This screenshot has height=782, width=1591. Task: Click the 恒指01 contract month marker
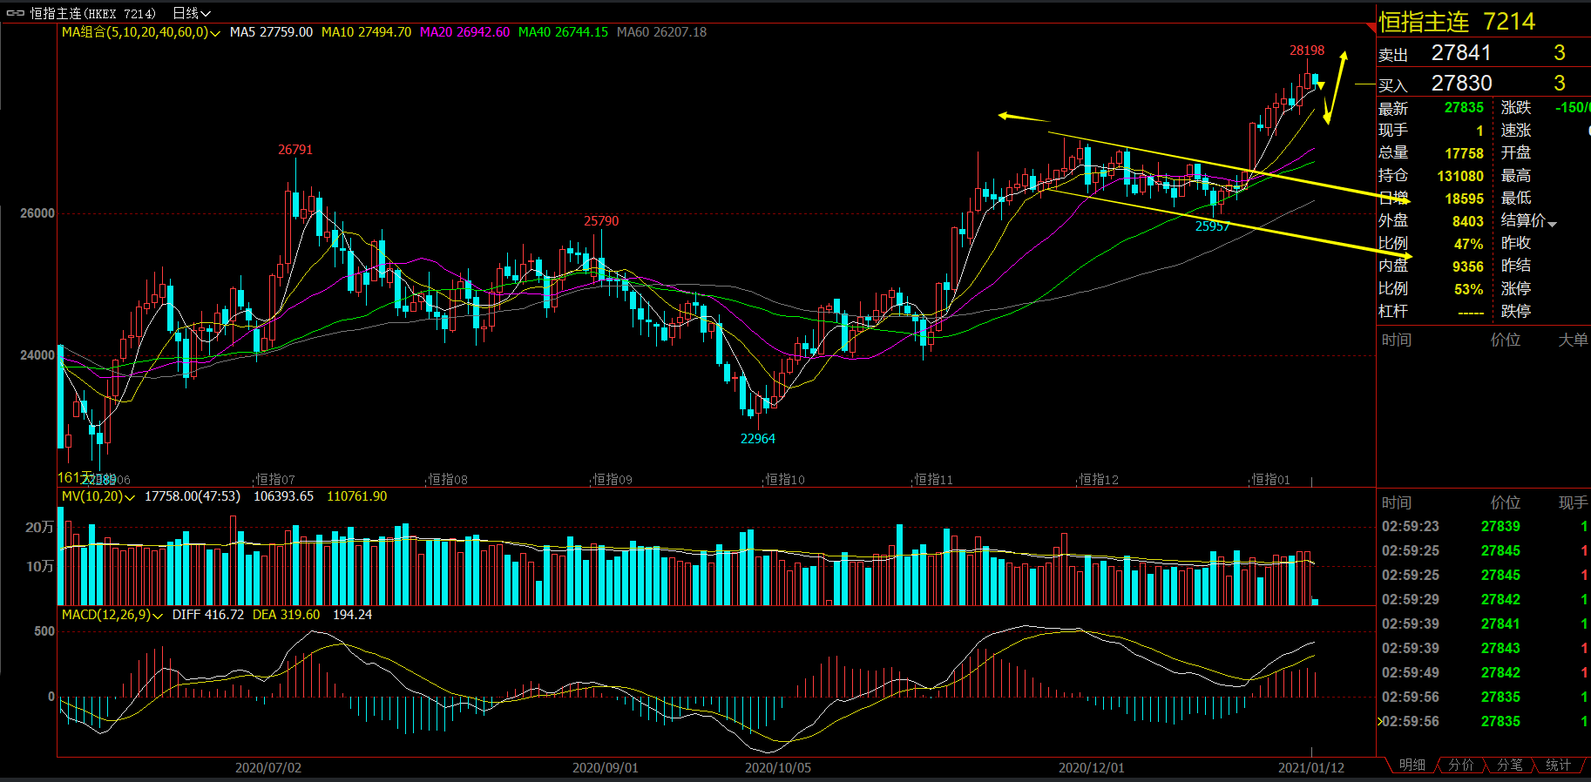coord(1270,480)
